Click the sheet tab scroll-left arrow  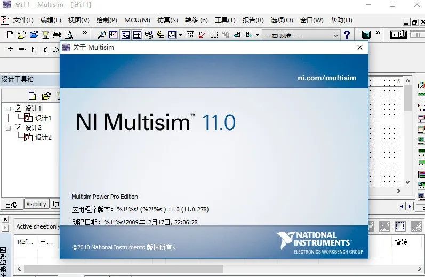click(x=402, y=206)
